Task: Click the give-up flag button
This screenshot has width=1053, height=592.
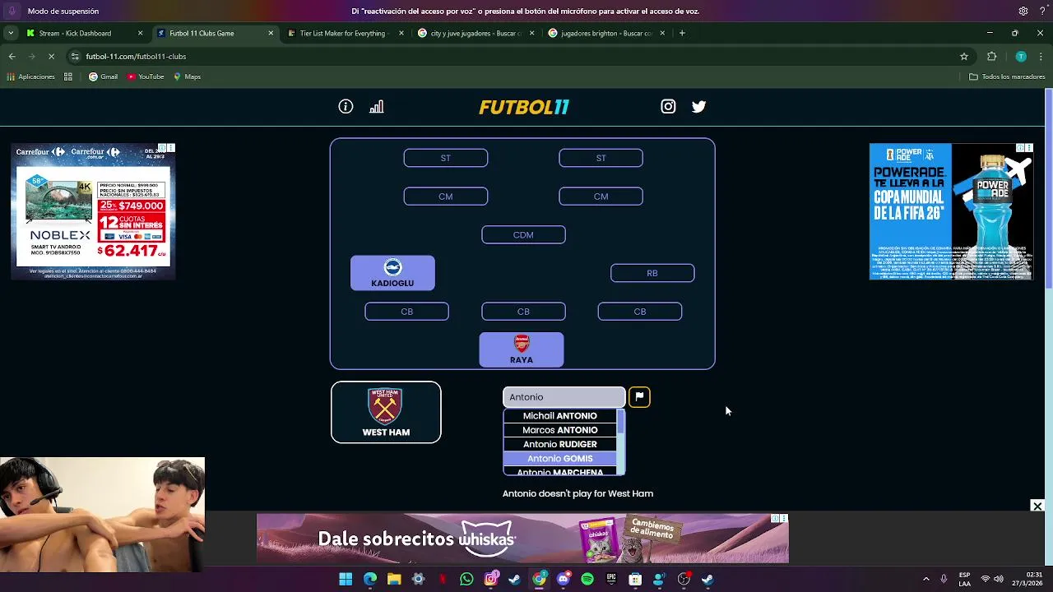Action: pyautogui.click(x=639, y=397)
